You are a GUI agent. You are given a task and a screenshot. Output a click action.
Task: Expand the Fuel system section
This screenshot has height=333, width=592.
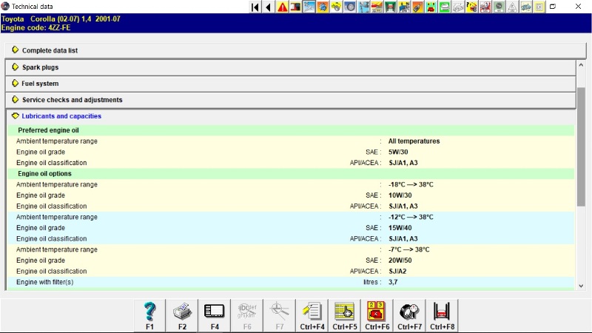[x=291, y=84]
